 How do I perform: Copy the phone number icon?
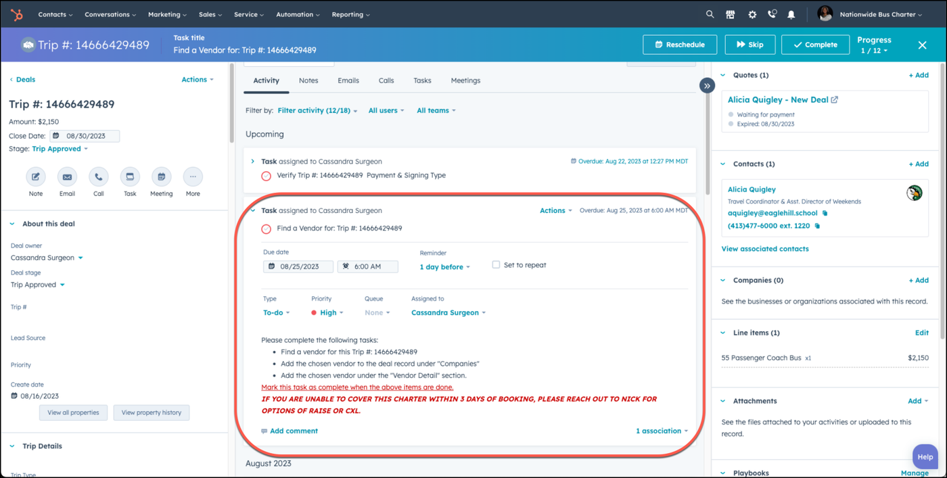click(x=817, y=226)
